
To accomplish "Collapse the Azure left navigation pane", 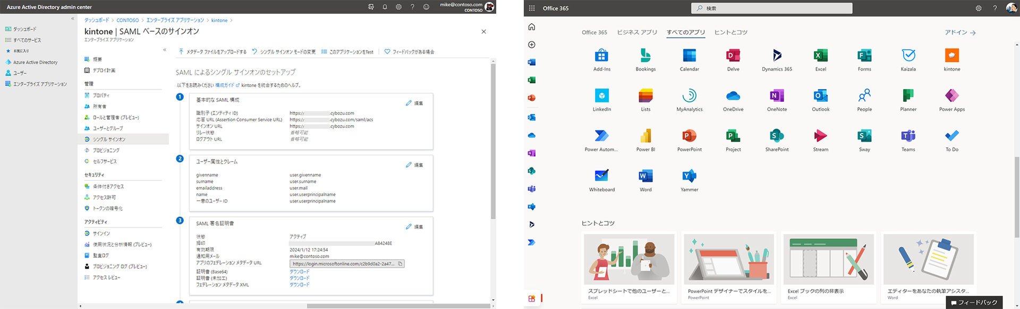I will (x=73, y=19).
